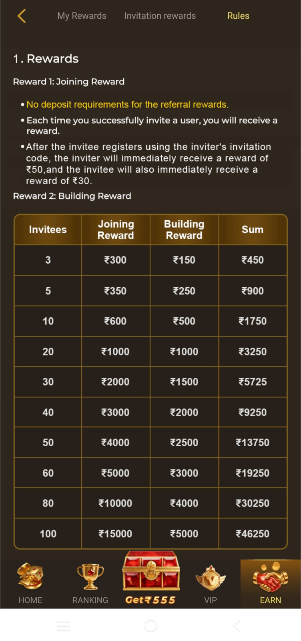Tap Android recent apps menu icon
The height and width of the screenshot is (641, 301).
coord(64,626)
